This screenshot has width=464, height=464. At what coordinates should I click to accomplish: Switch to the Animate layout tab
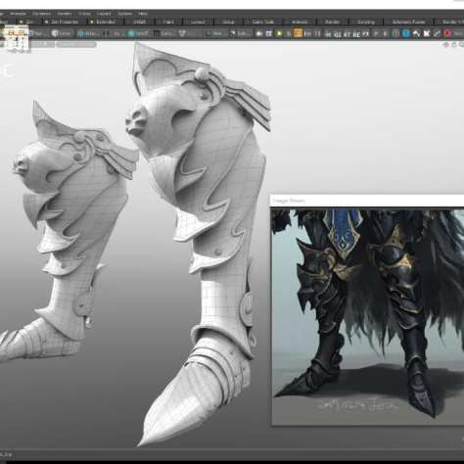pos(300,22)
